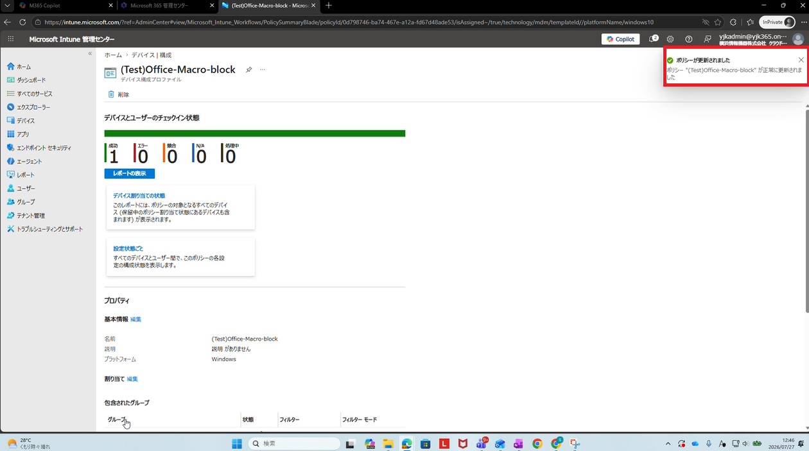Open browser settings and more menu
The width and height of the screenshot is (809, 451).
pos(803,22)
